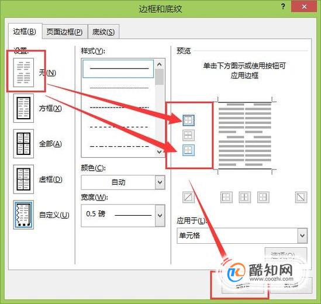The width and height of the screenshot is (321, 304).
Task: Apply the diagonal-up border button
Action: 188,197
